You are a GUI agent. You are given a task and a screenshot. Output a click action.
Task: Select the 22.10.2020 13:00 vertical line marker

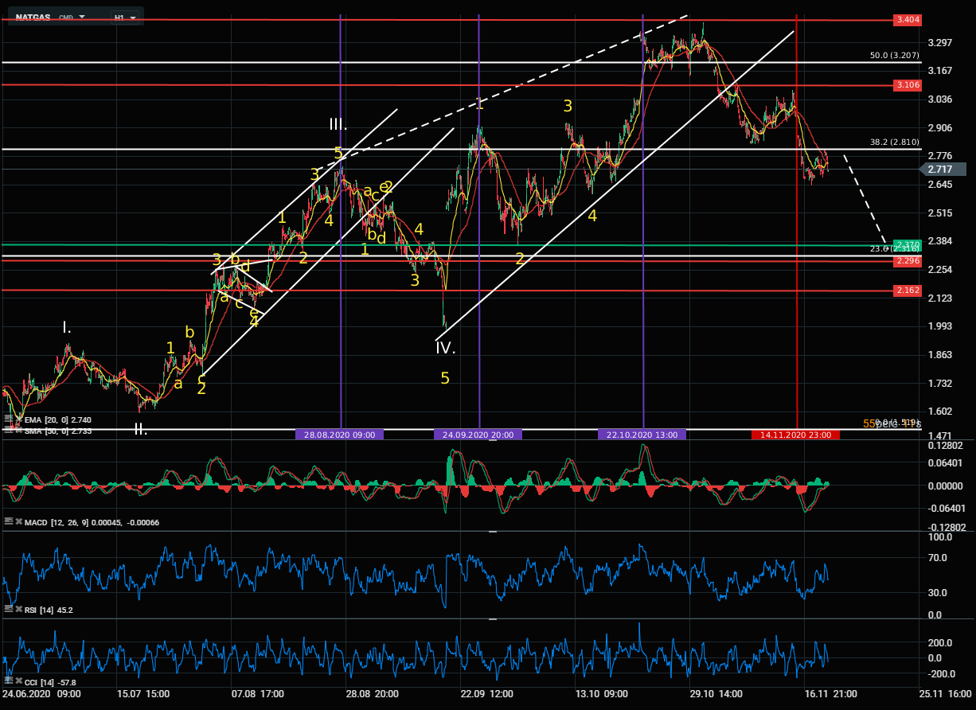coord(642,435)
